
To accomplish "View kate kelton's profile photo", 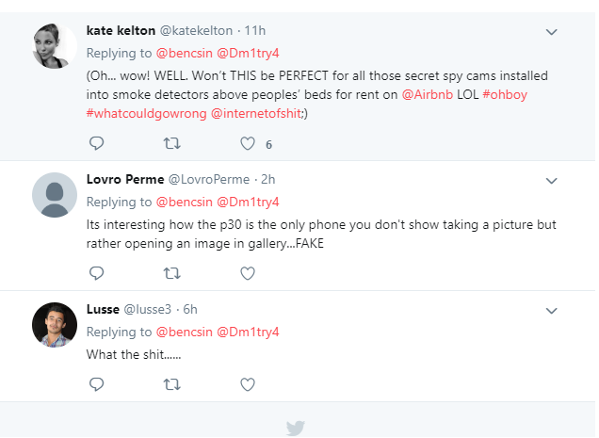I will point(55,45).
